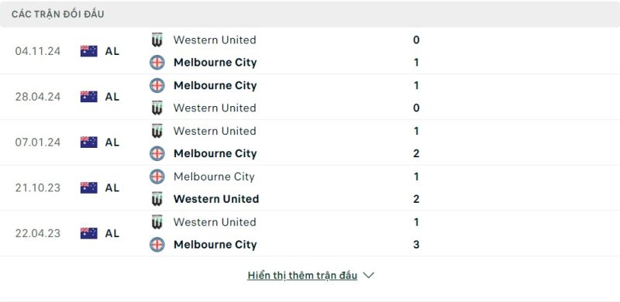Click Melbourne City crest in 04.11.24 match
620x302 pixels.
[x=157, y=63]
